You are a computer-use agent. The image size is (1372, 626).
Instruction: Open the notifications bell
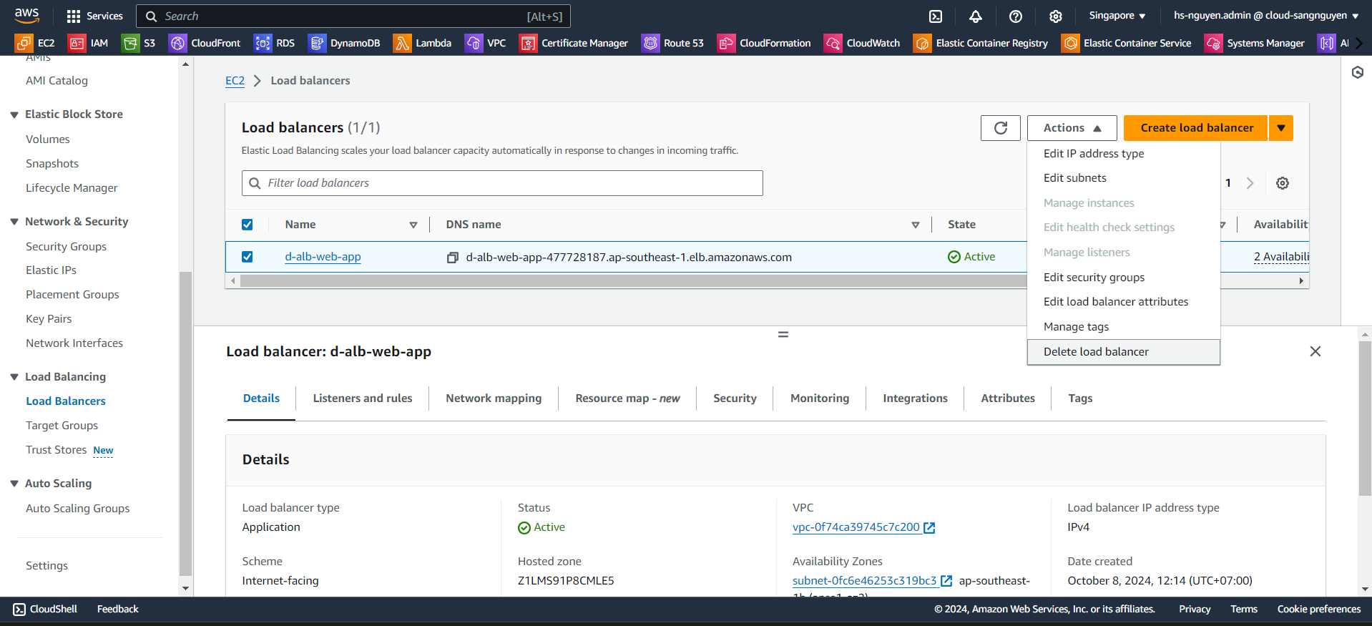(976, 16)
